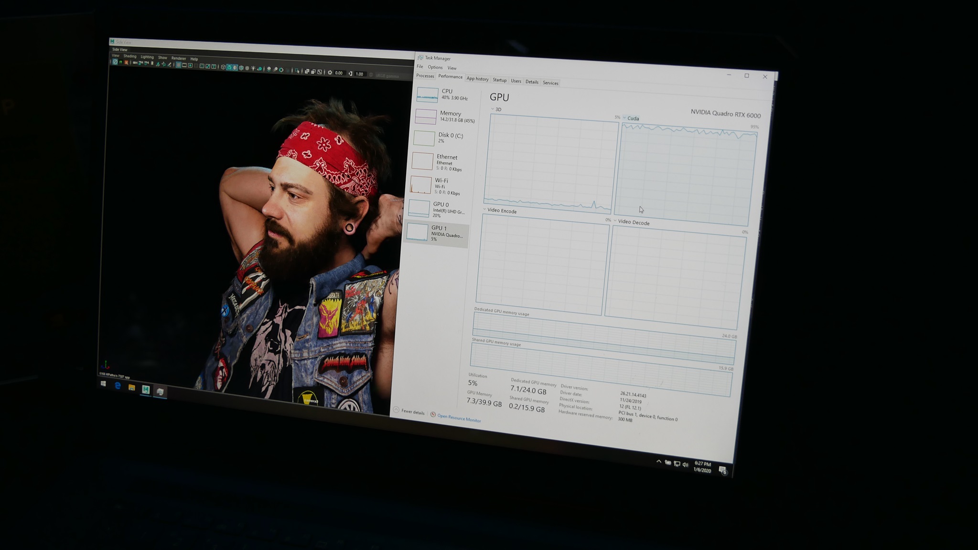The width and height of the screenshot is (978, 550).
Task: Open the Renderer menu in Side View
Action: [179, 58]
